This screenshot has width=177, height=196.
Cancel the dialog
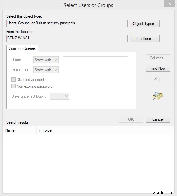(x=158, y=119)
